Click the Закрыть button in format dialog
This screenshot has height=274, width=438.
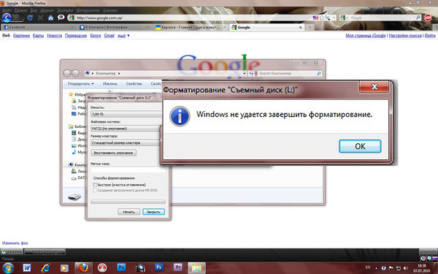point(153,212)
